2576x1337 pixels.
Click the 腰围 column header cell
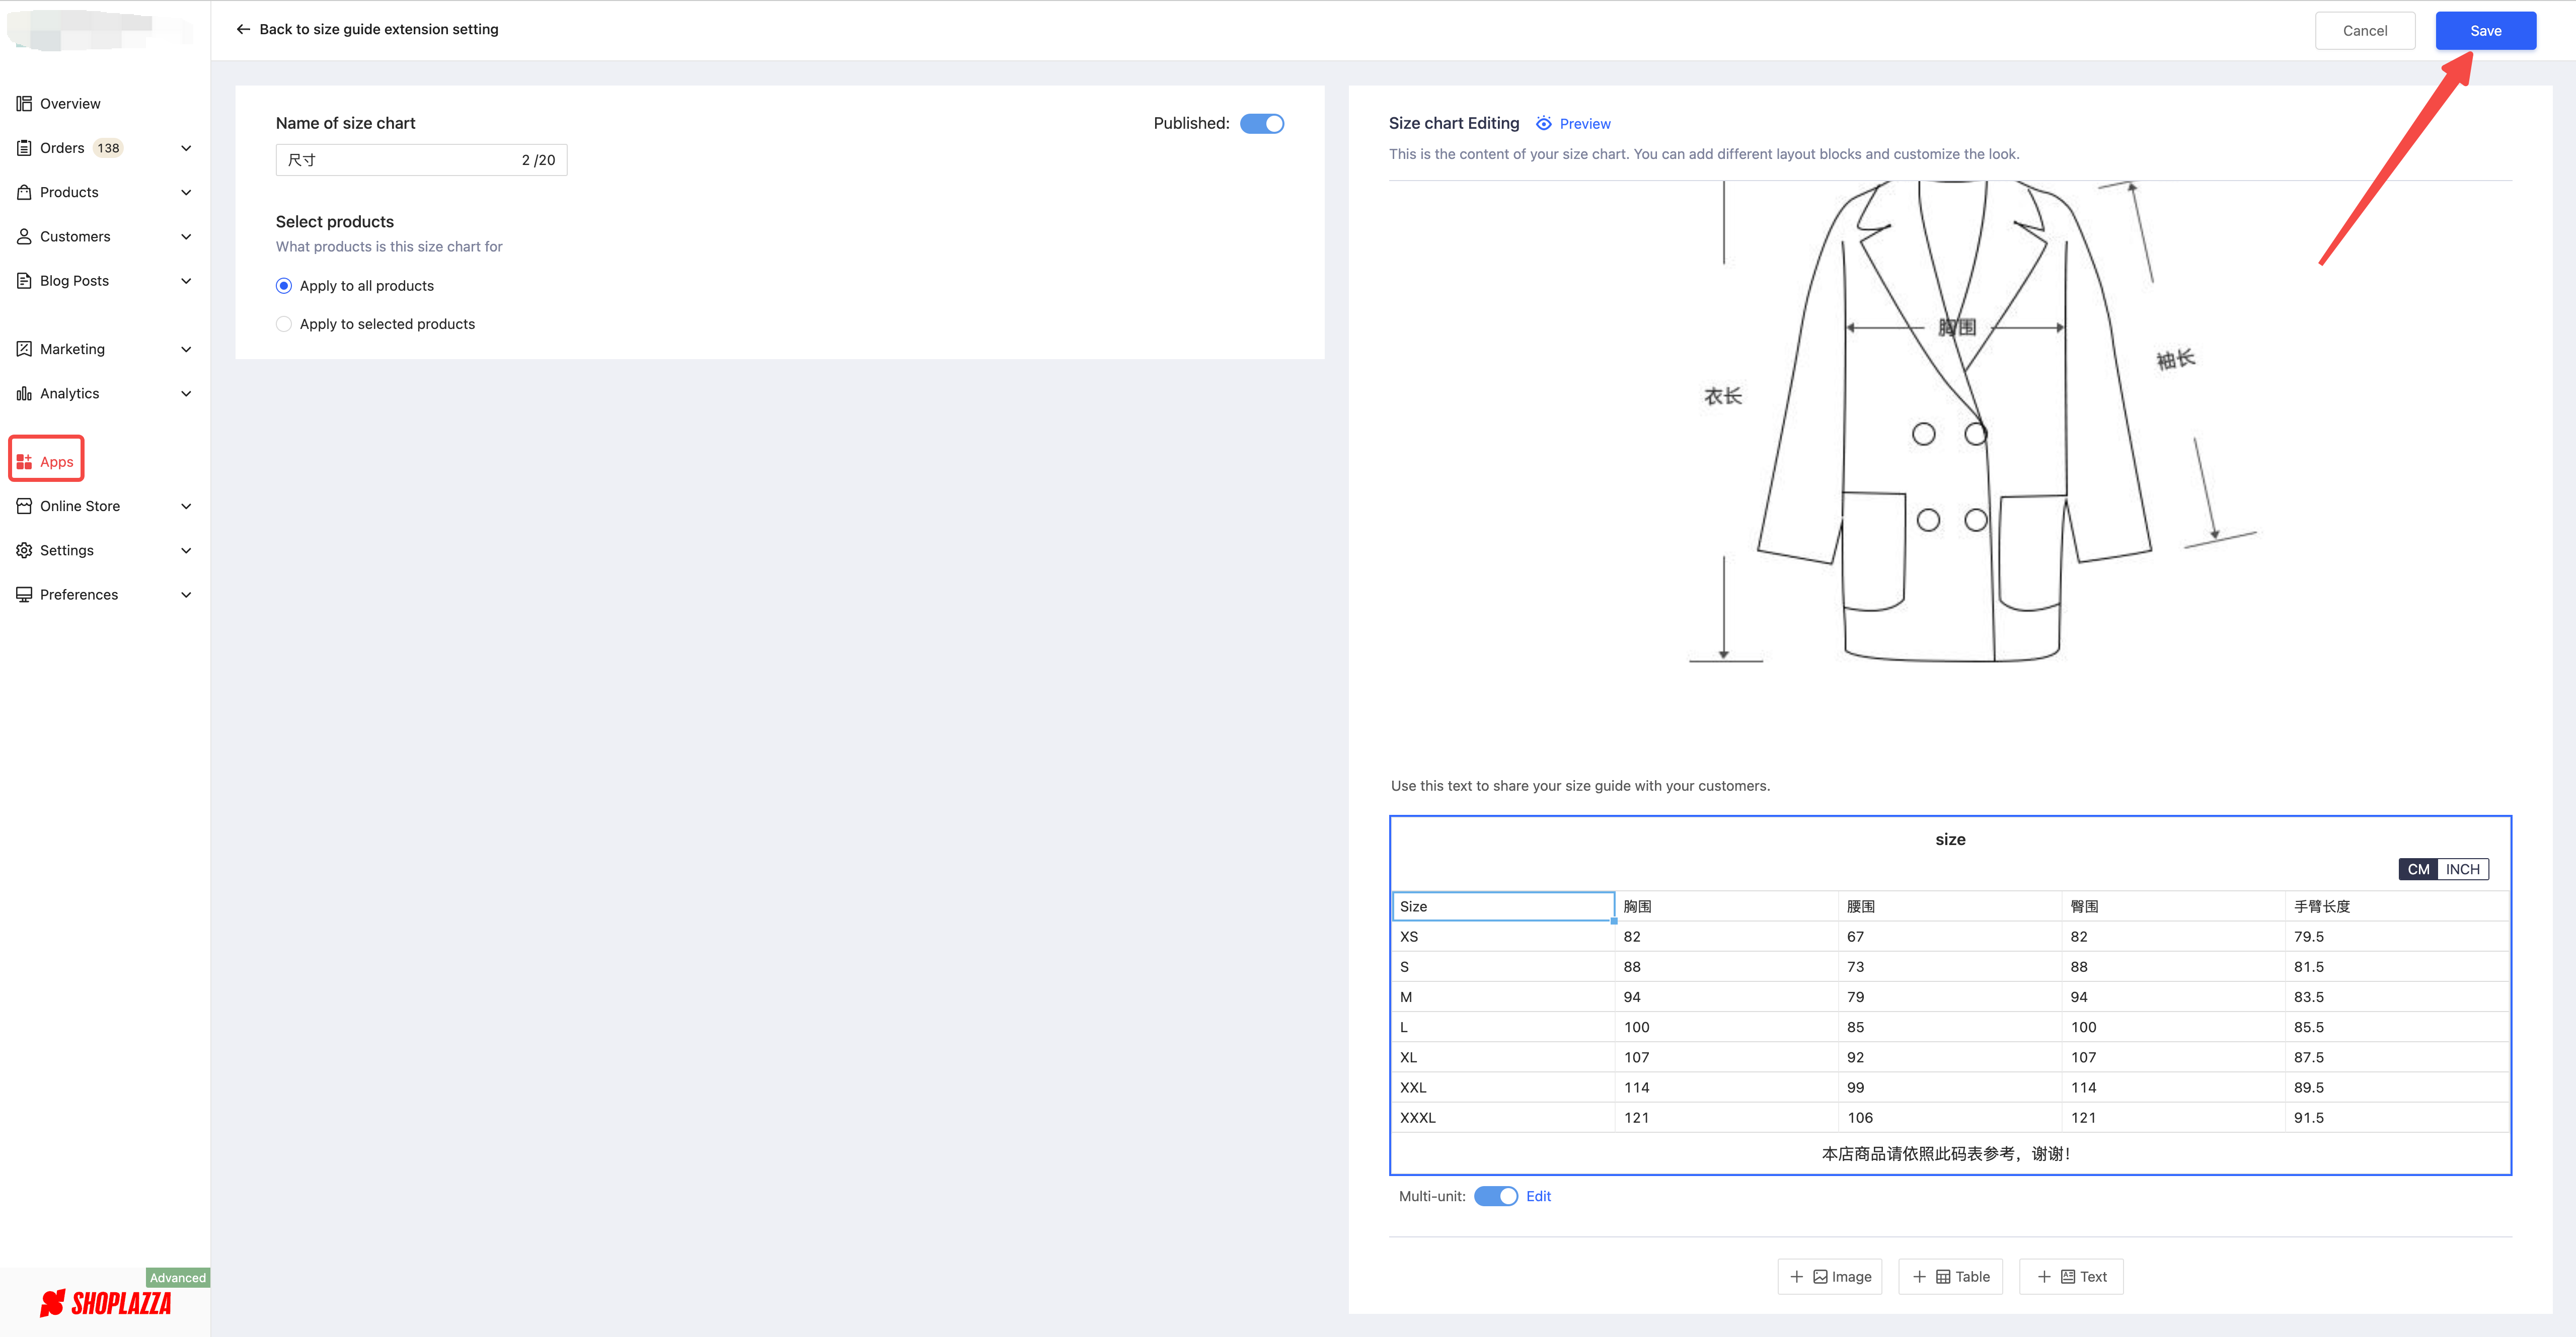click(1950, 906)
